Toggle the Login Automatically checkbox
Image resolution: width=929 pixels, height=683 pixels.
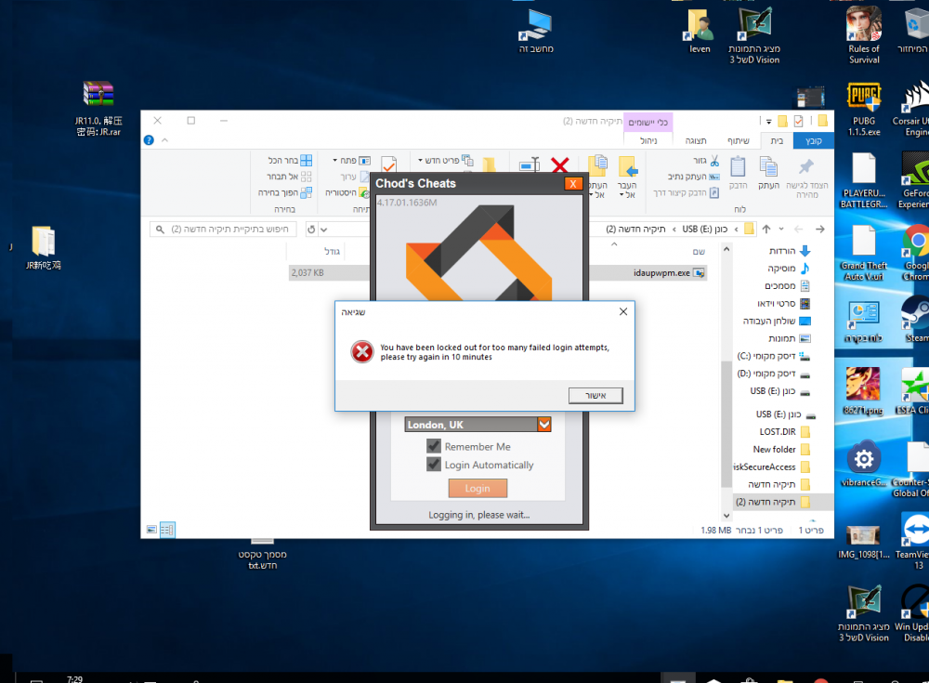[434, 465]
